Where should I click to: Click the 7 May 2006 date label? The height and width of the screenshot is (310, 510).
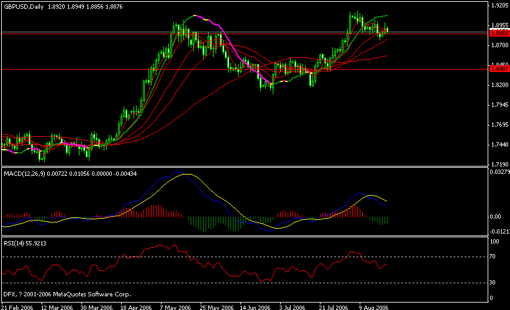click(176, 308)
